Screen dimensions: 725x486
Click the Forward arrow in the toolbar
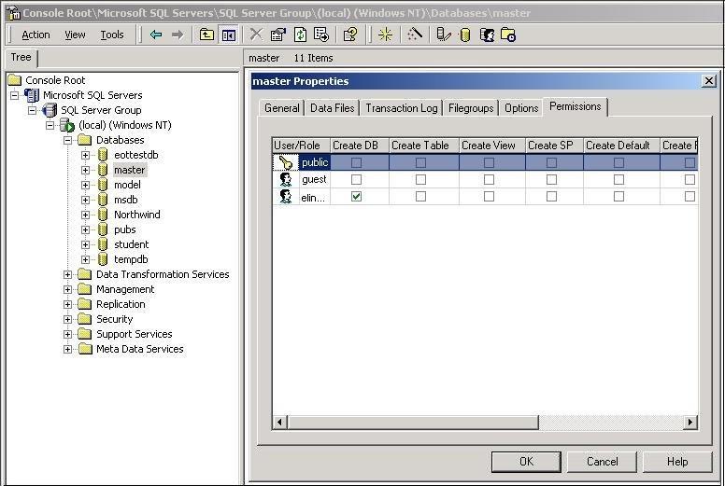178,35
